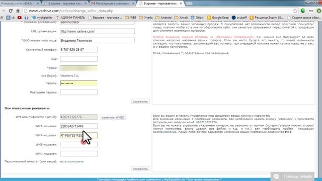Click the Мои платежные реквизиты heading

pos(28,108)
